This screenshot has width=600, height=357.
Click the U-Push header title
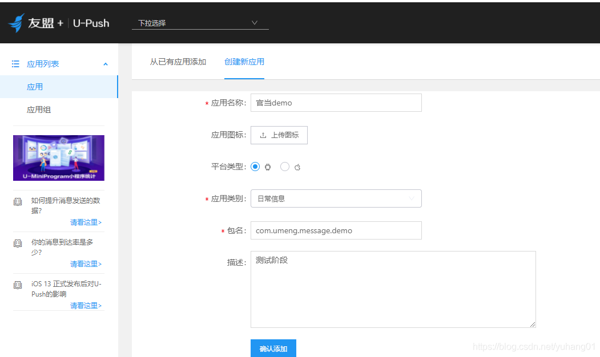coord(91,23)
